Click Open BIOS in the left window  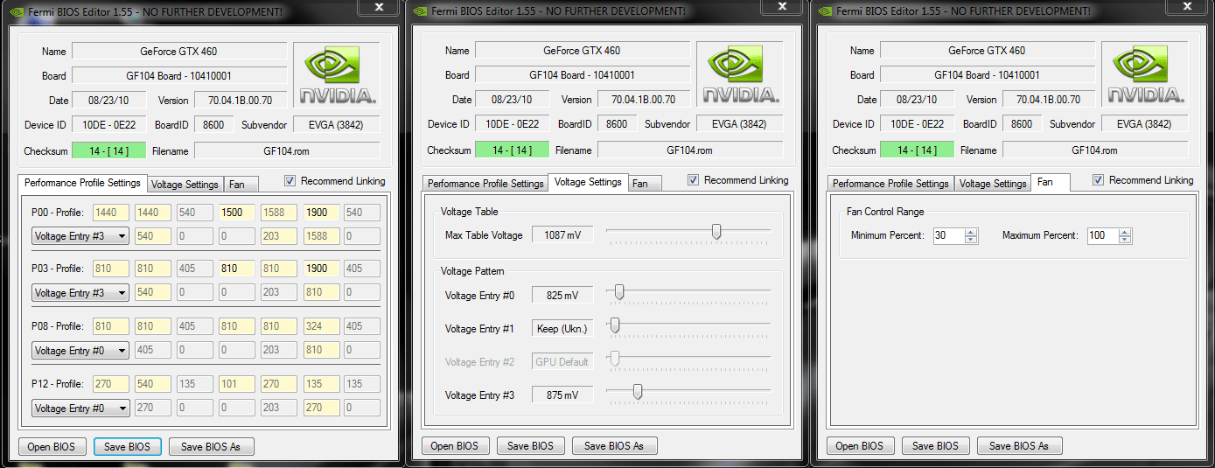[x=52, y=446]
